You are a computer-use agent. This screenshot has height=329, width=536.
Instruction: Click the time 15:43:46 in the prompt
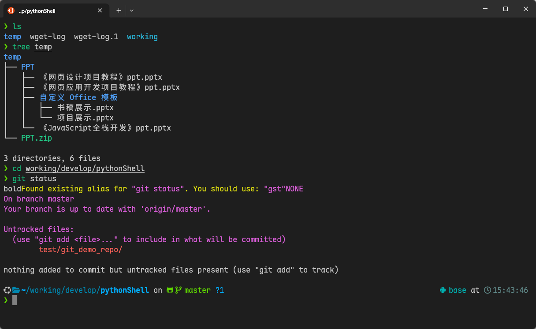510,290
